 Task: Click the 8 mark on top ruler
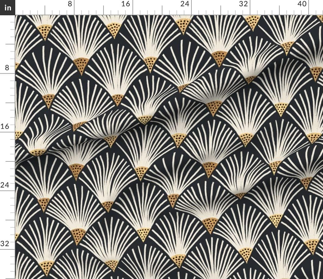point(70,4)
